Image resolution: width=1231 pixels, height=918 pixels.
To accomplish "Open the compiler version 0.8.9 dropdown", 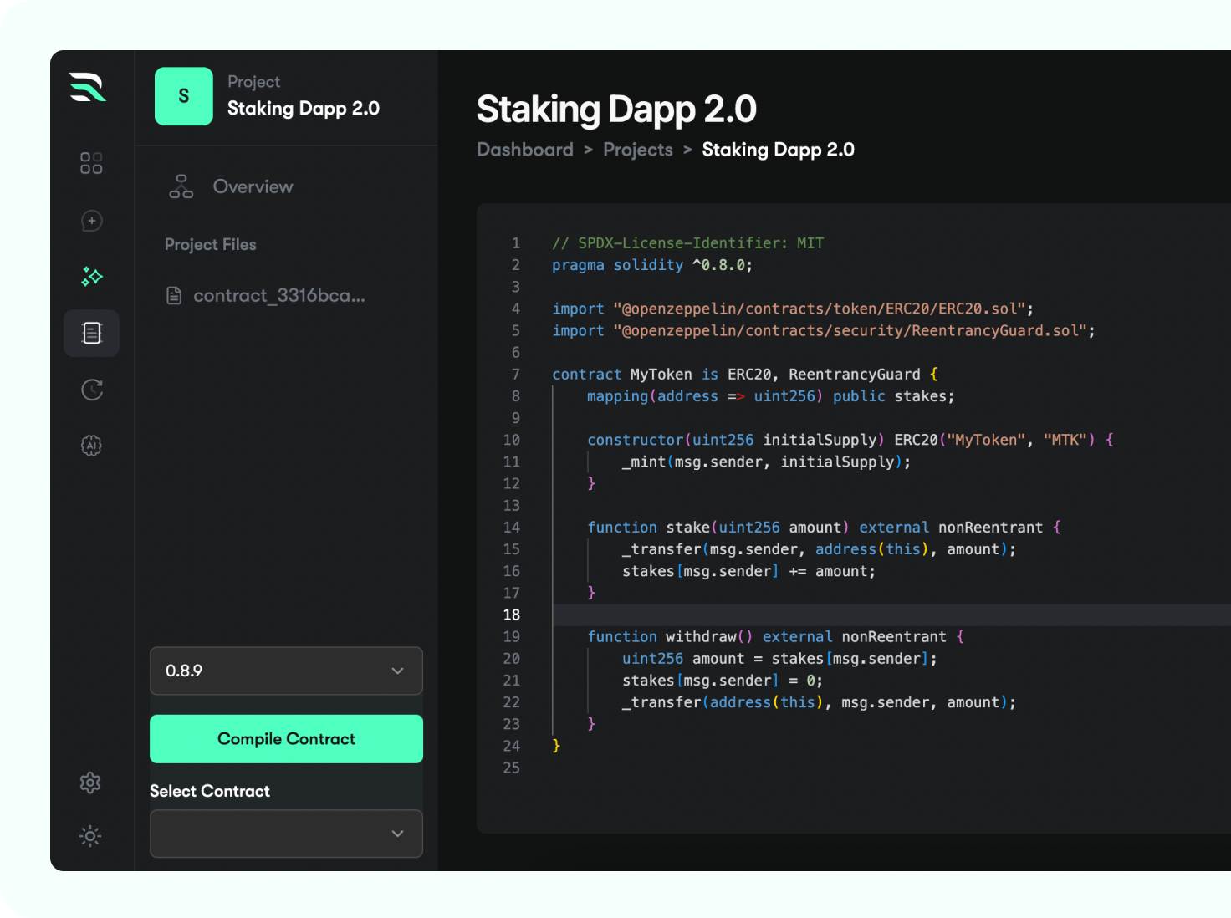I will (x=286, y=671).
